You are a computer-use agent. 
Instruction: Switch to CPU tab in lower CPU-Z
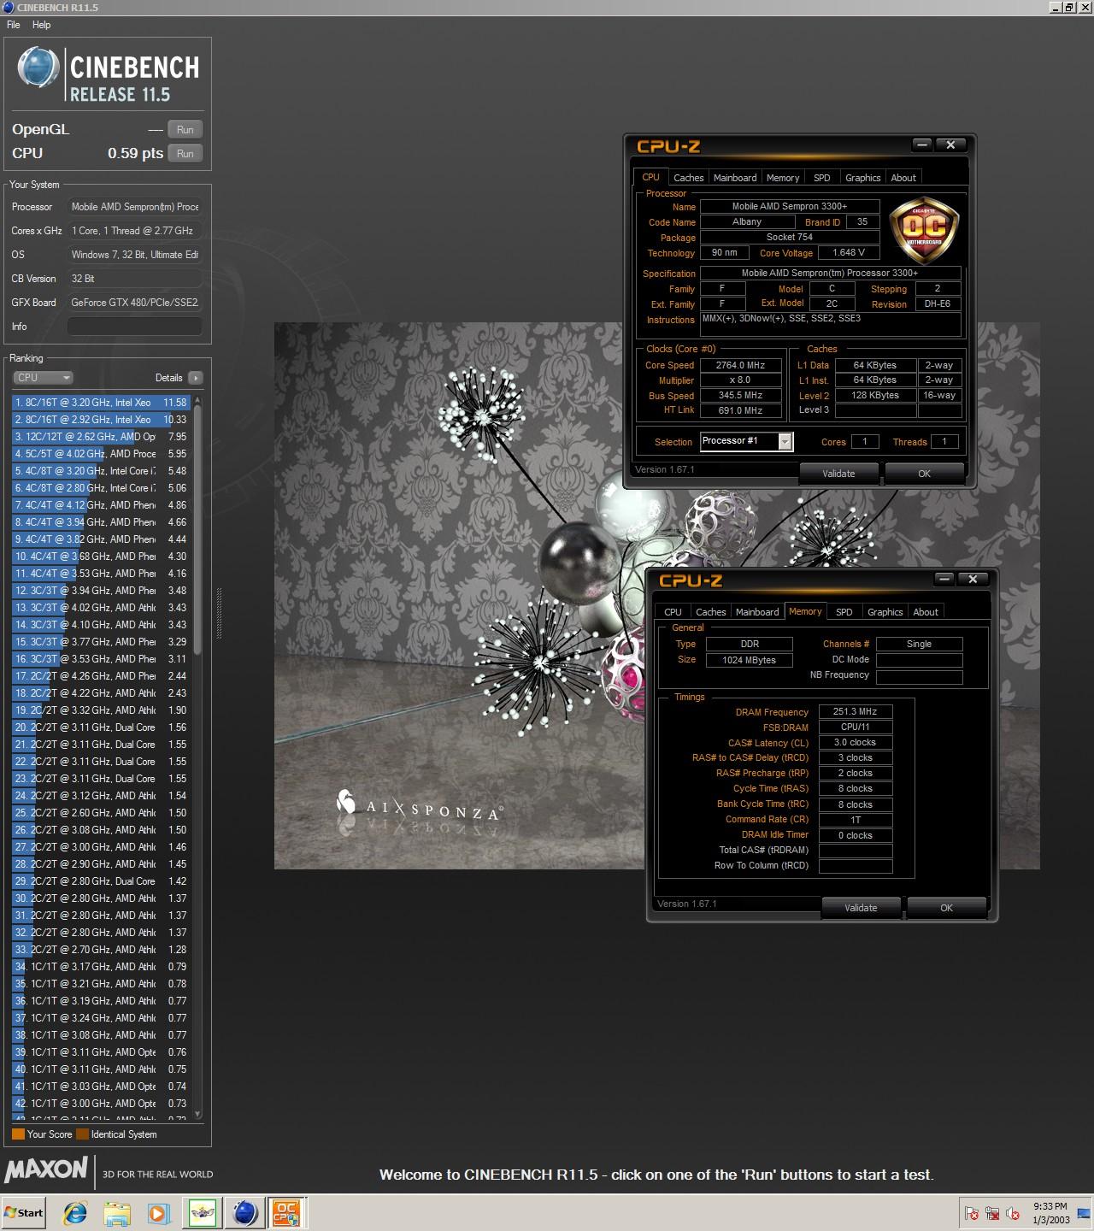point(673,612)
